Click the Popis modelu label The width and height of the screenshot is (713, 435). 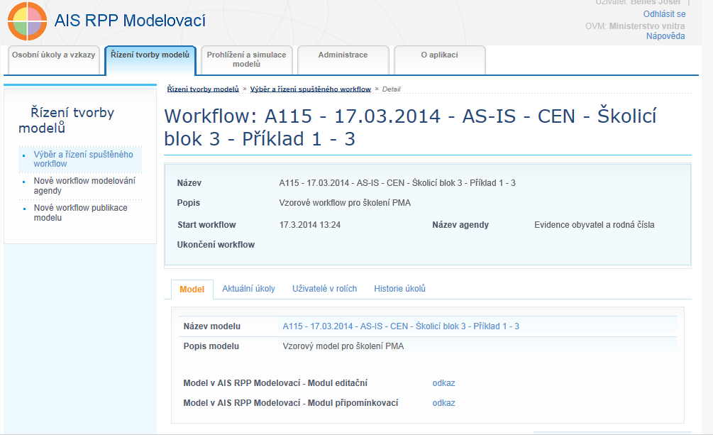click(211, 346)
